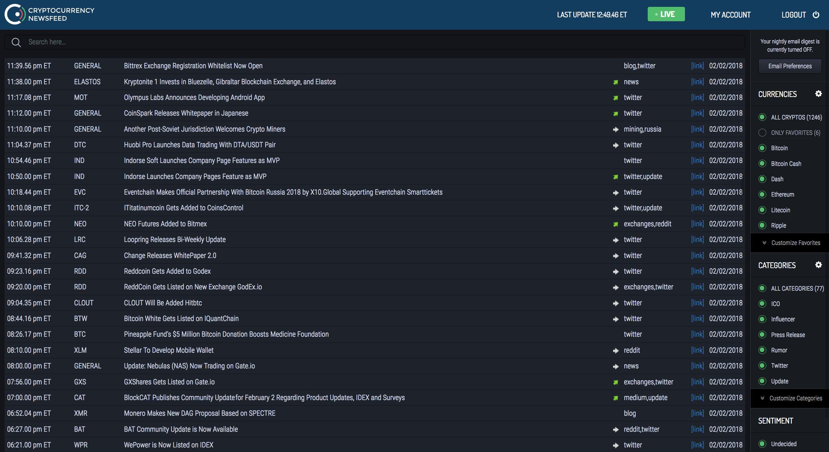Viewport: 829px width, 452px height.
Task: Select the Only Favorites radio option
Action: 762,133
